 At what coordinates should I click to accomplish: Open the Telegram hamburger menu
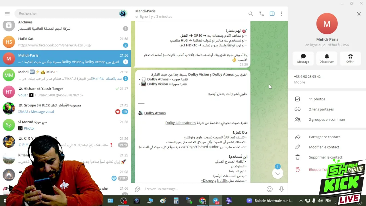(7, 13)
